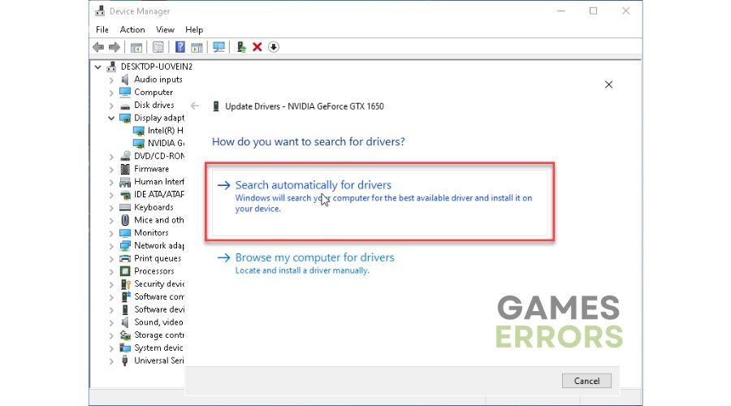Collapse the DESKTOP-UOVEIN2 root node
The image size is (731, 406).
click(x=98, y=67)
